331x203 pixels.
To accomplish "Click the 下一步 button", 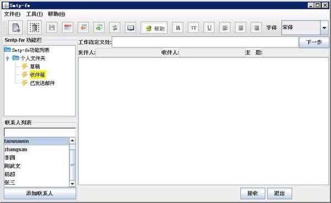I will pyautogui.click(x=314, y=42).
